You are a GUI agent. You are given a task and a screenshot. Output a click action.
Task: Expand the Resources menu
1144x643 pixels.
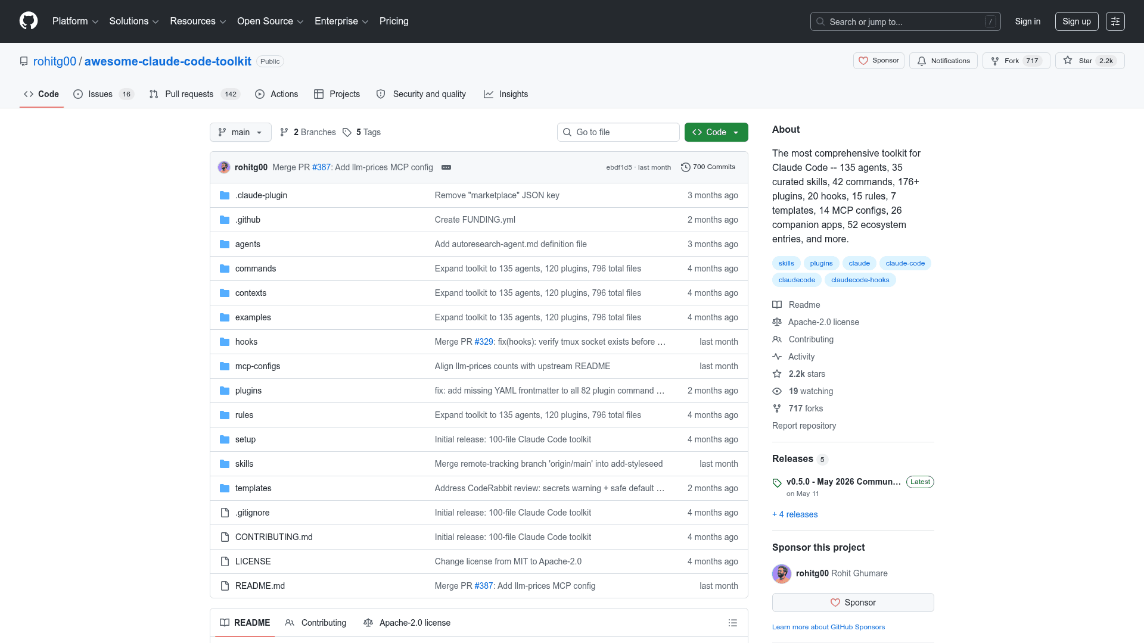[x=198, y=21]
